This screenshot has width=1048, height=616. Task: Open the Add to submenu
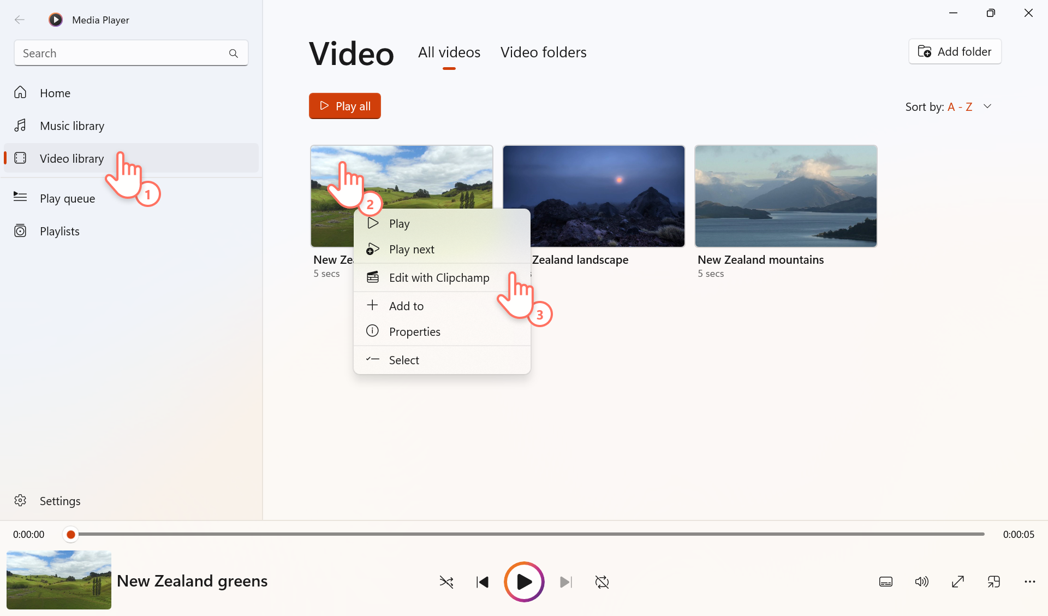[406, 305]
